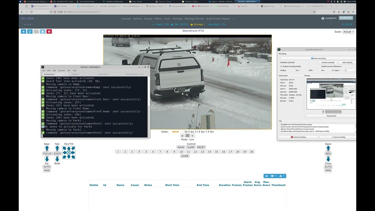Click the Activate schedule button
Screen dimensions: 375x211
328,62
